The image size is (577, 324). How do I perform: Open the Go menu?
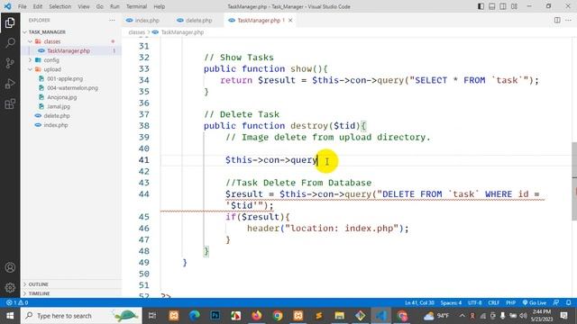point(100,6)
